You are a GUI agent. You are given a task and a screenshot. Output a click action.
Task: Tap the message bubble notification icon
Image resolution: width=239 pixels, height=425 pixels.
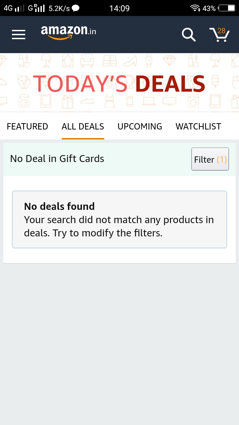(76, 8)
